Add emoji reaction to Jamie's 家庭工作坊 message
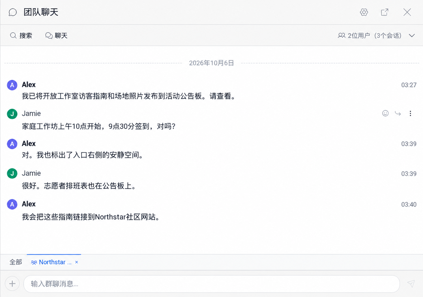Viewport: 423px width, 297px height. point(385,113)
